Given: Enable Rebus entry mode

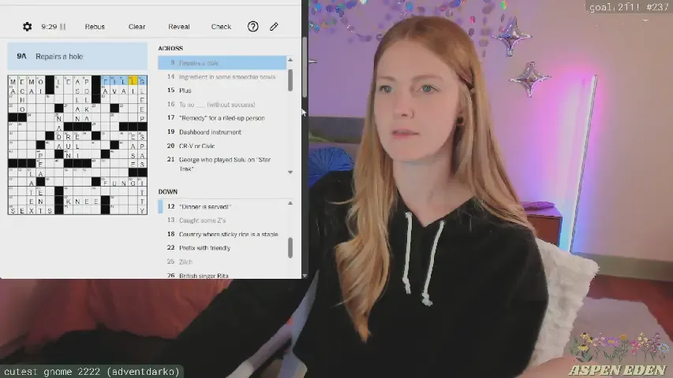Looking at the screenshot, I should [95, 27].
